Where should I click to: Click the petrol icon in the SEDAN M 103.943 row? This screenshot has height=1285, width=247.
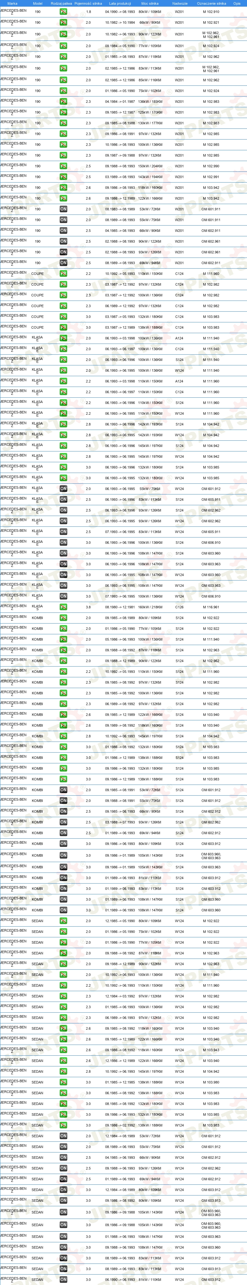click(63, 1050)
